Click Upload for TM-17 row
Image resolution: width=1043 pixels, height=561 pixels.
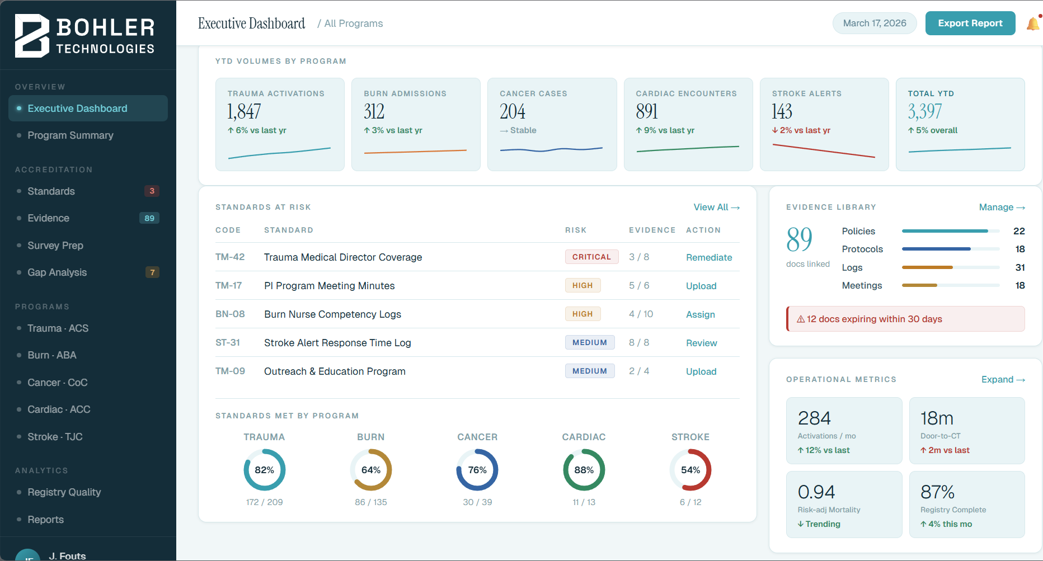pos(701,286)
